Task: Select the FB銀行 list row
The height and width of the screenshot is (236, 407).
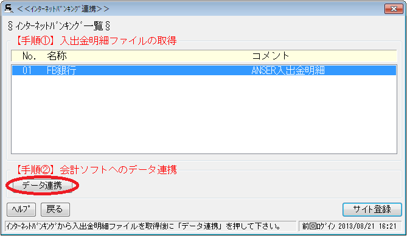Action: [x=204, y=70]
